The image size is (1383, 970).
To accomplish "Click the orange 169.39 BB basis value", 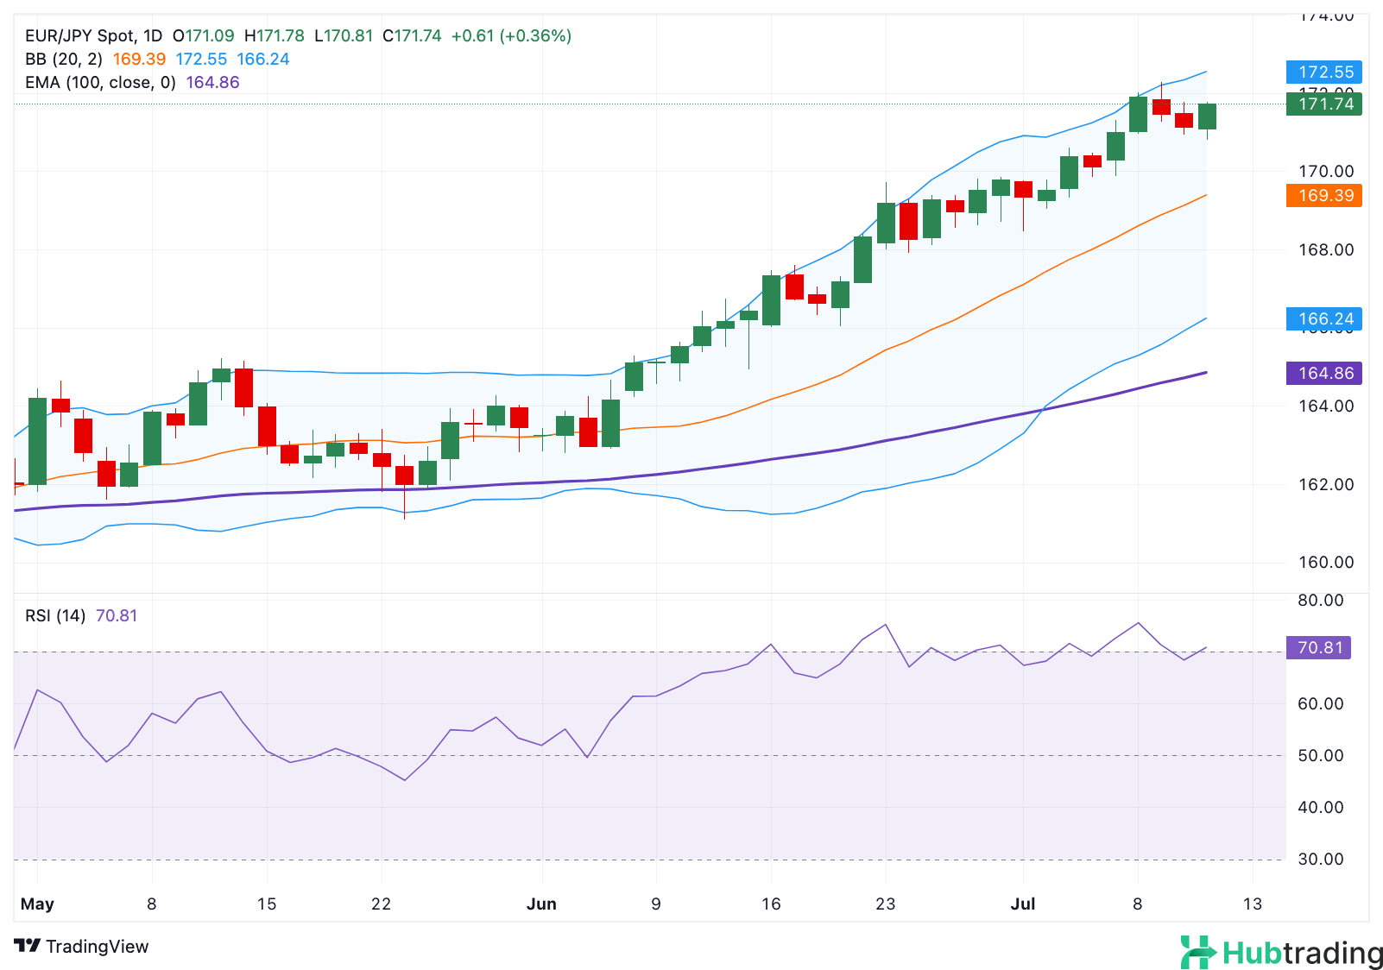I will point(139,59).
